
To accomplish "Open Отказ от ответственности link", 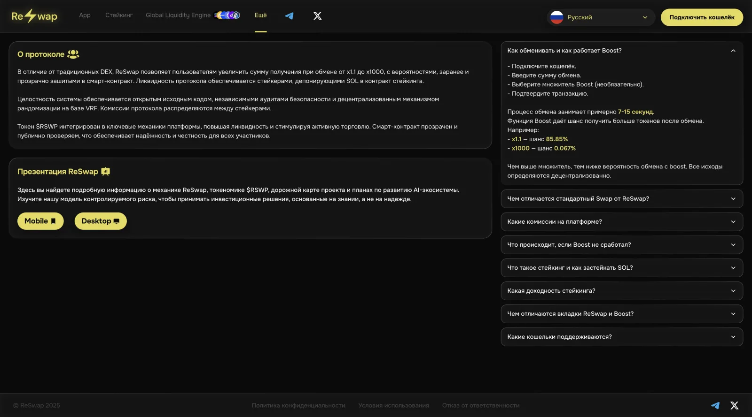I will pyautogui.click(x=481, y=405).
